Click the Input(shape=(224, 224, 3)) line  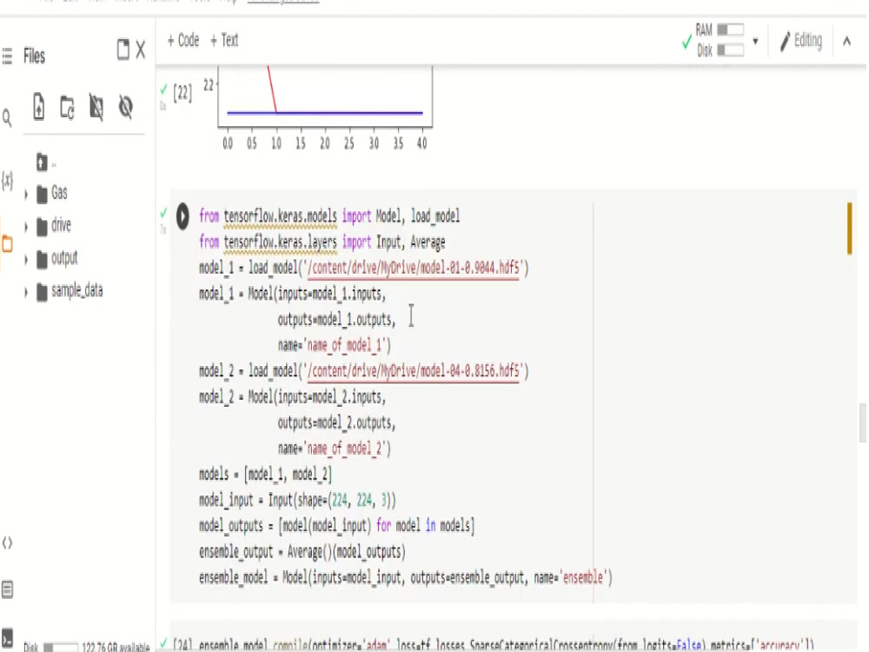click(297, 501)
